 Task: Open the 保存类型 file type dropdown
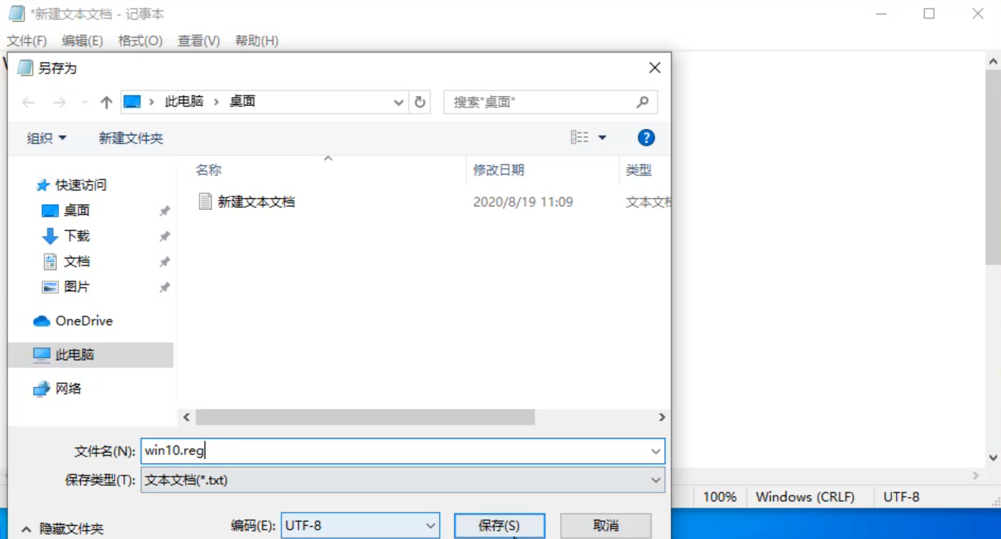[x=654, y=480]
